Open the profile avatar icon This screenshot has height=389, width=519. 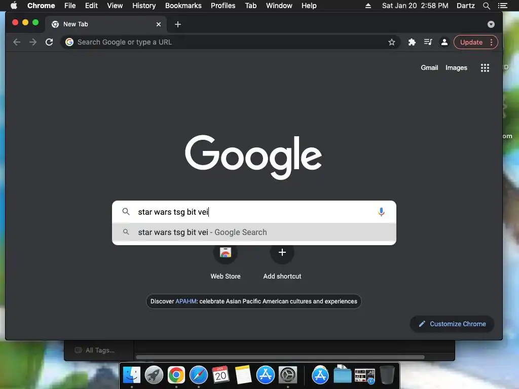click(444, 42)
